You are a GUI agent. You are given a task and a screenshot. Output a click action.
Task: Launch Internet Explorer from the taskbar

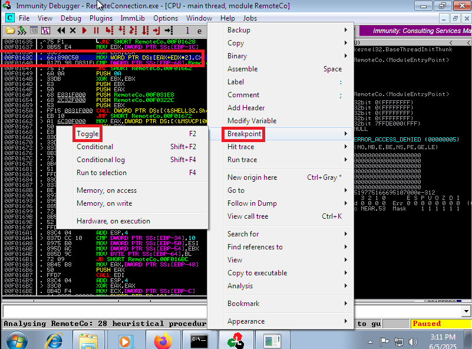[x=54, y=341]
